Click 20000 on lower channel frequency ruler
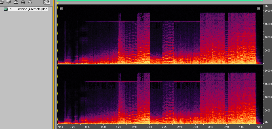The height and width of the screenshot is (129, 272). (268, 70)
